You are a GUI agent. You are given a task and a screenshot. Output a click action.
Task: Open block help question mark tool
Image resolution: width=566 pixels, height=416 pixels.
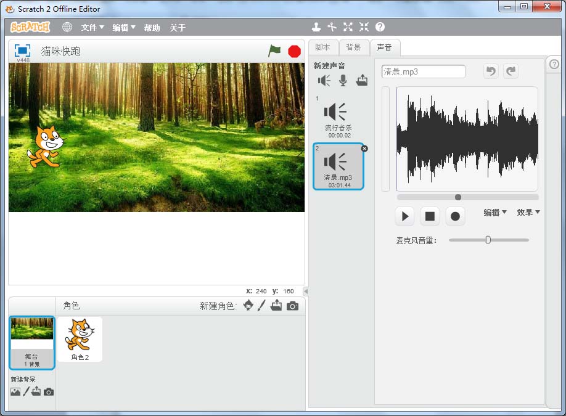click(380, 27)
